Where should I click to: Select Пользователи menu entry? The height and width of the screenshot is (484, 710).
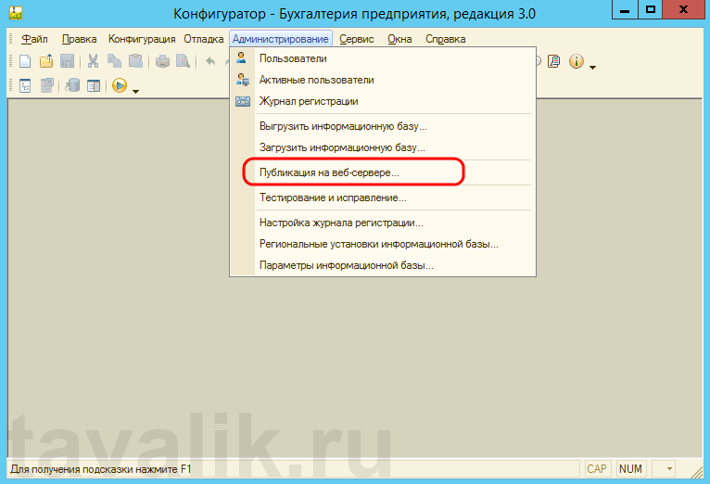pyautogui.click(x=383, y=58)
